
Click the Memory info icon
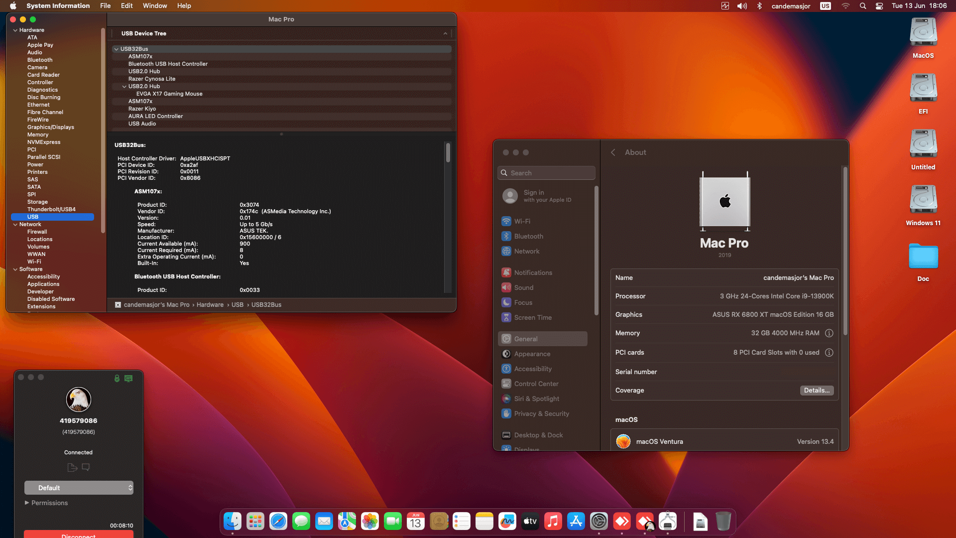pos(829,333)
